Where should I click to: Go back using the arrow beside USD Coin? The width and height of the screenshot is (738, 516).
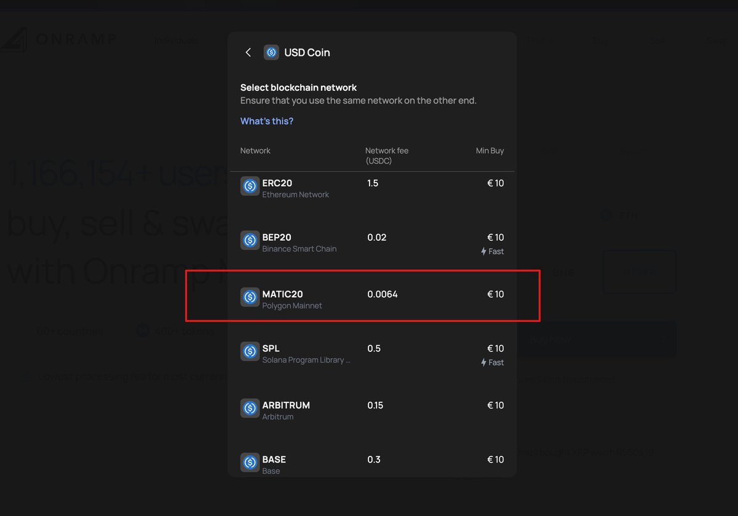click(x=248, y=52)
